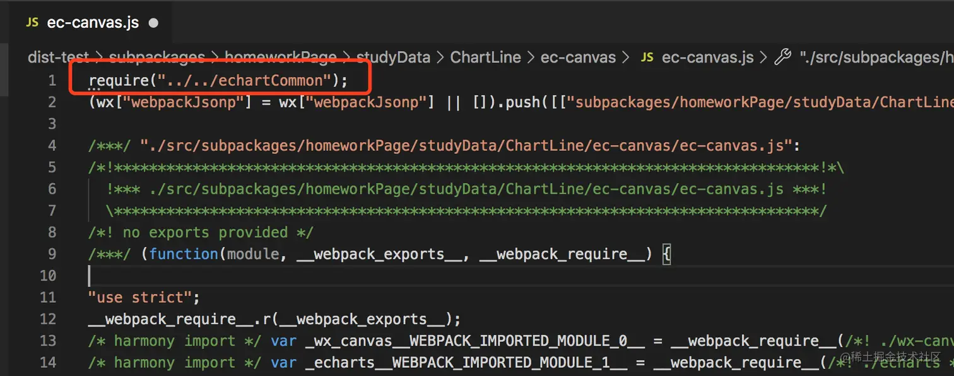The width and height of the screenshot is (954, 376).
Task: Click the opening brace ending line 9
Action: 667,254
